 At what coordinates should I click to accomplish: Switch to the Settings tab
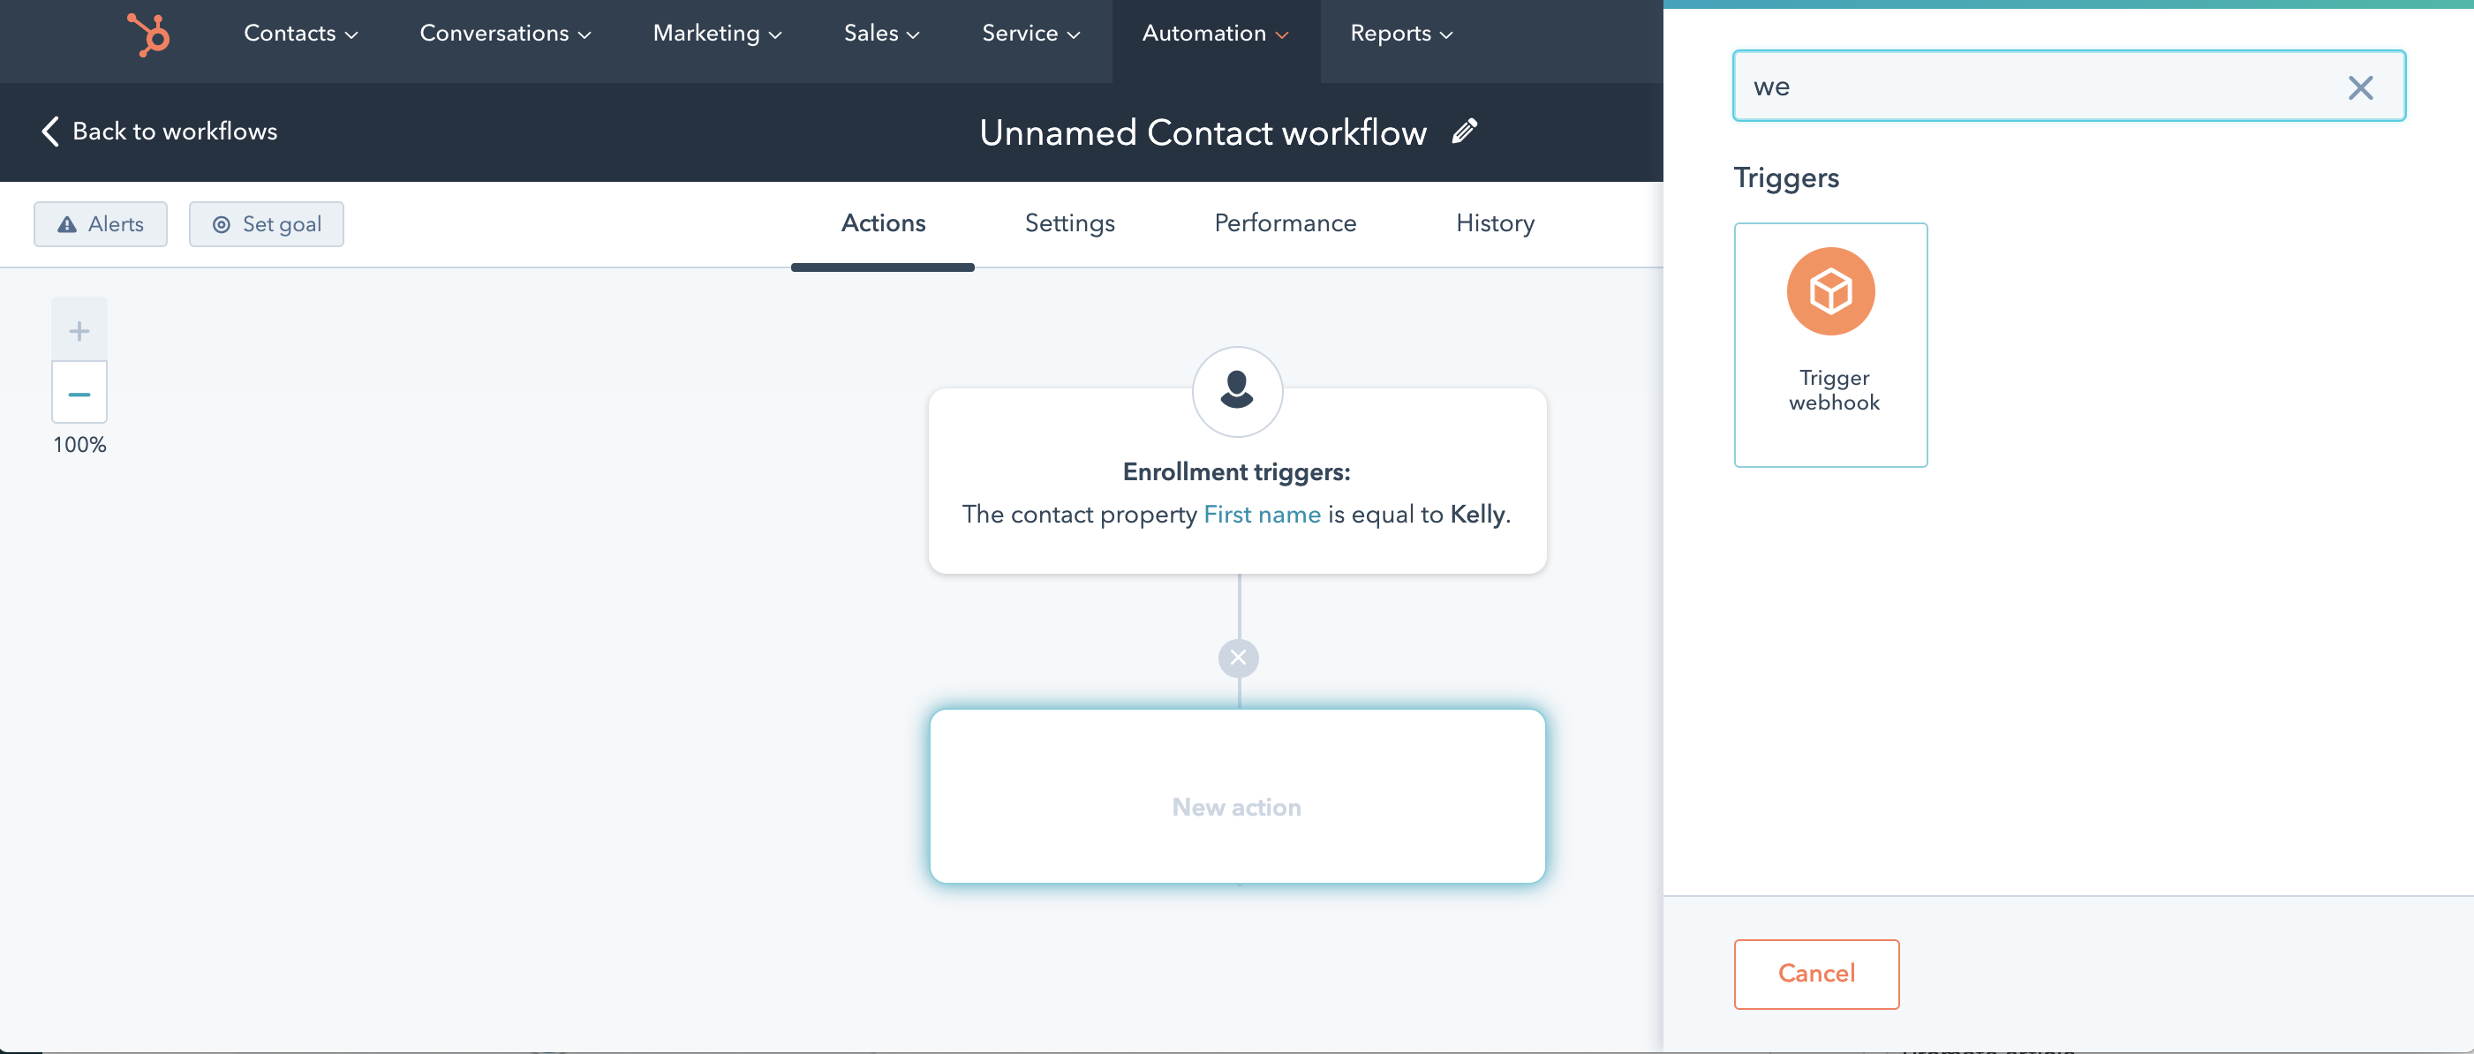click(x=1069, y=223)
